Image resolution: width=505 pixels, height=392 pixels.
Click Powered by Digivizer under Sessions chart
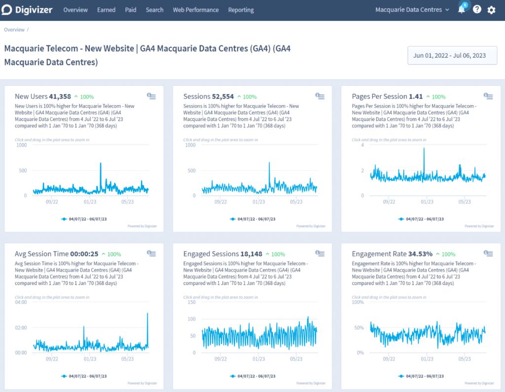point(311,226)
